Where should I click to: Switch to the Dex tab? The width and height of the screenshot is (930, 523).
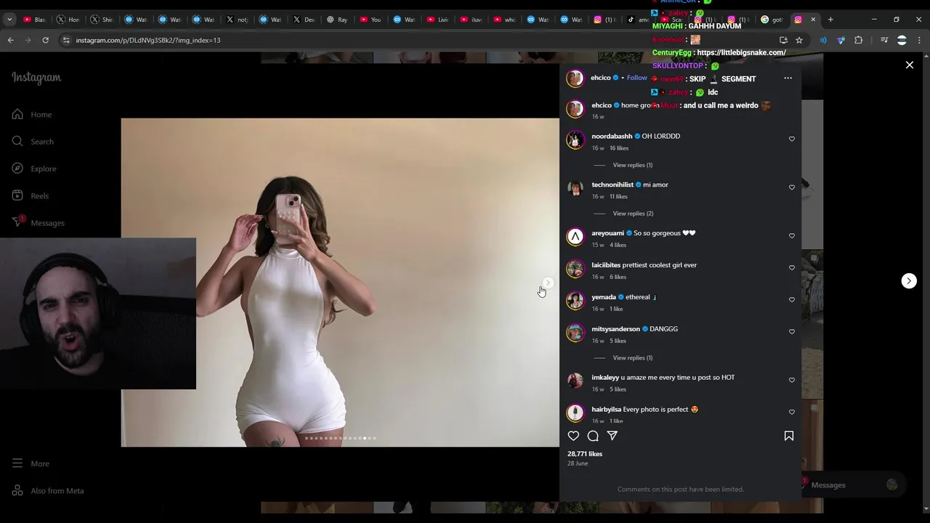(x=304, y=20)
